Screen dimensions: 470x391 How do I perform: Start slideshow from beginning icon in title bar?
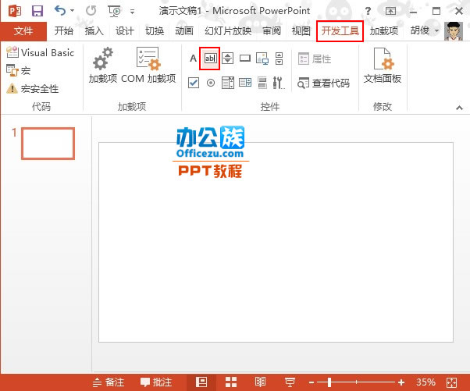tap(115, 11)
